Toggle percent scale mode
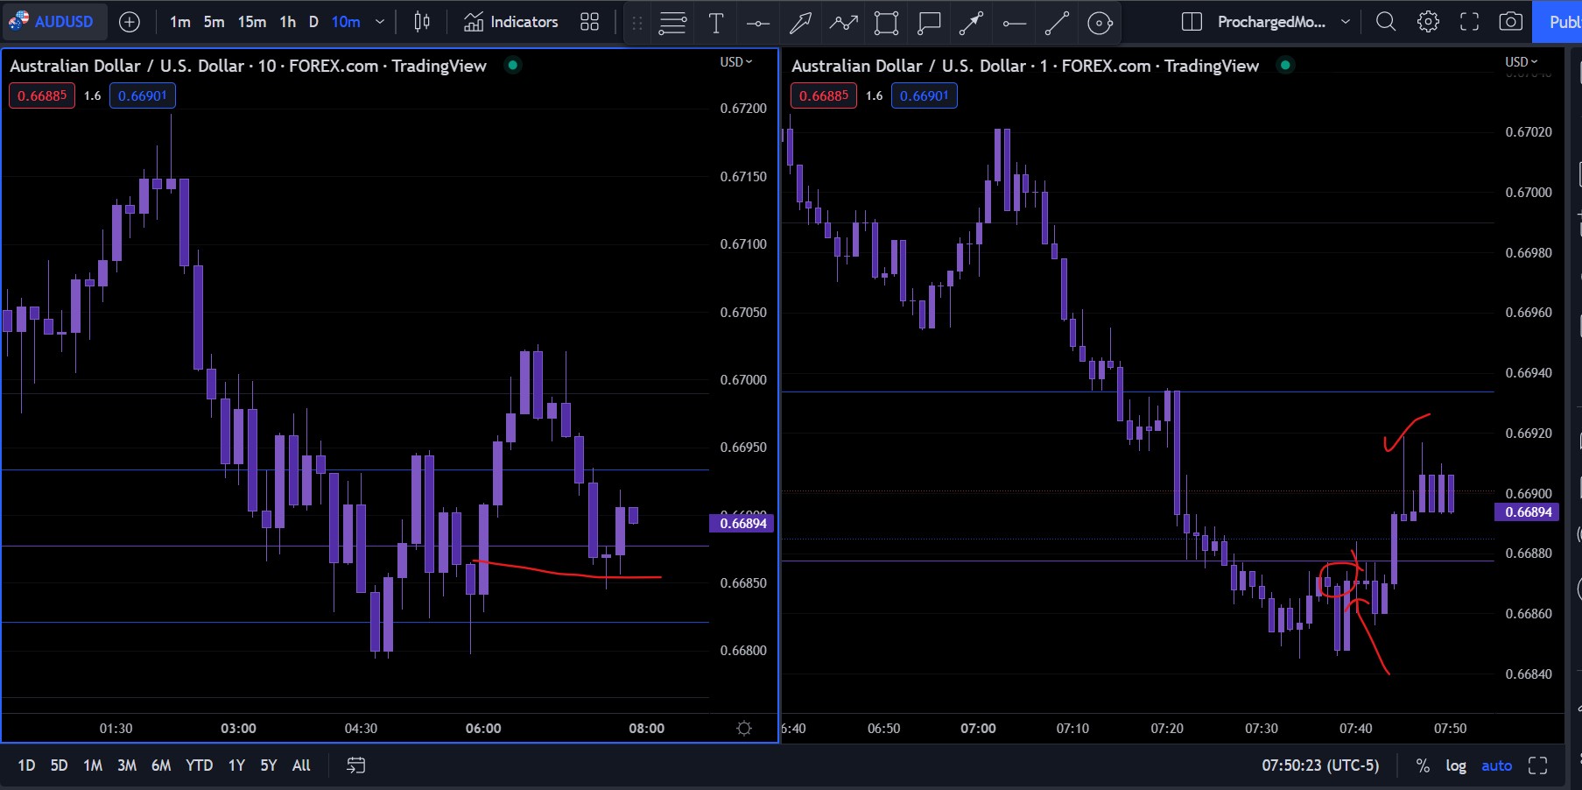This screenshot has width=1582, height=790. 1423,765
